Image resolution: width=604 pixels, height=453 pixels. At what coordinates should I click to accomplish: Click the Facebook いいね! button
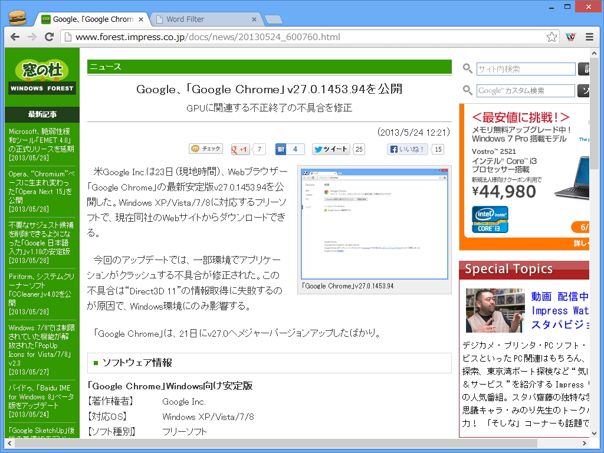[x=408, y=149]
